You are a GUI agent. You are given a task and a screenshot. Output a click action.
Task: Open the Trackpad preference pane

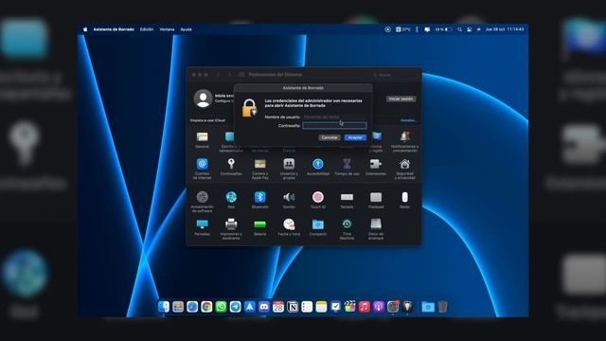click(x=376, y=200)
